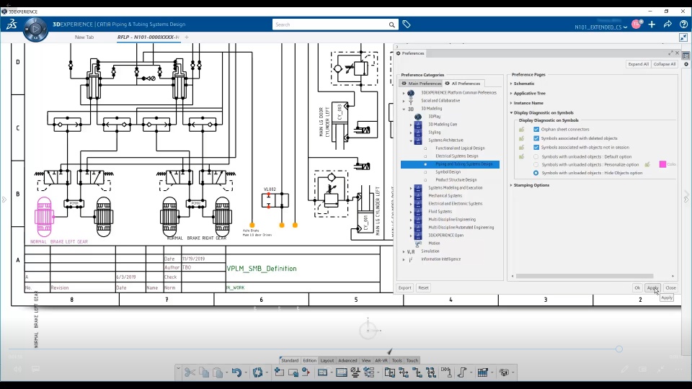Screen dimensions: 692x389
Task: Open the AR-VR toolbar tab
Action: 381,360
